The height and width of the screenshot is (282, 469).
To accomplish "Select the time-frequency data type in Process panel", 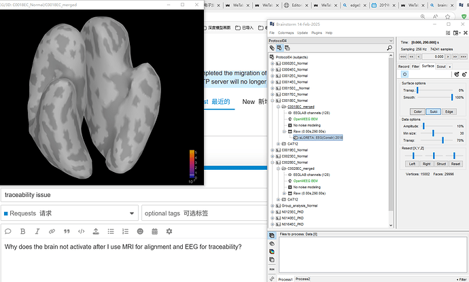I will coord(272,251).
